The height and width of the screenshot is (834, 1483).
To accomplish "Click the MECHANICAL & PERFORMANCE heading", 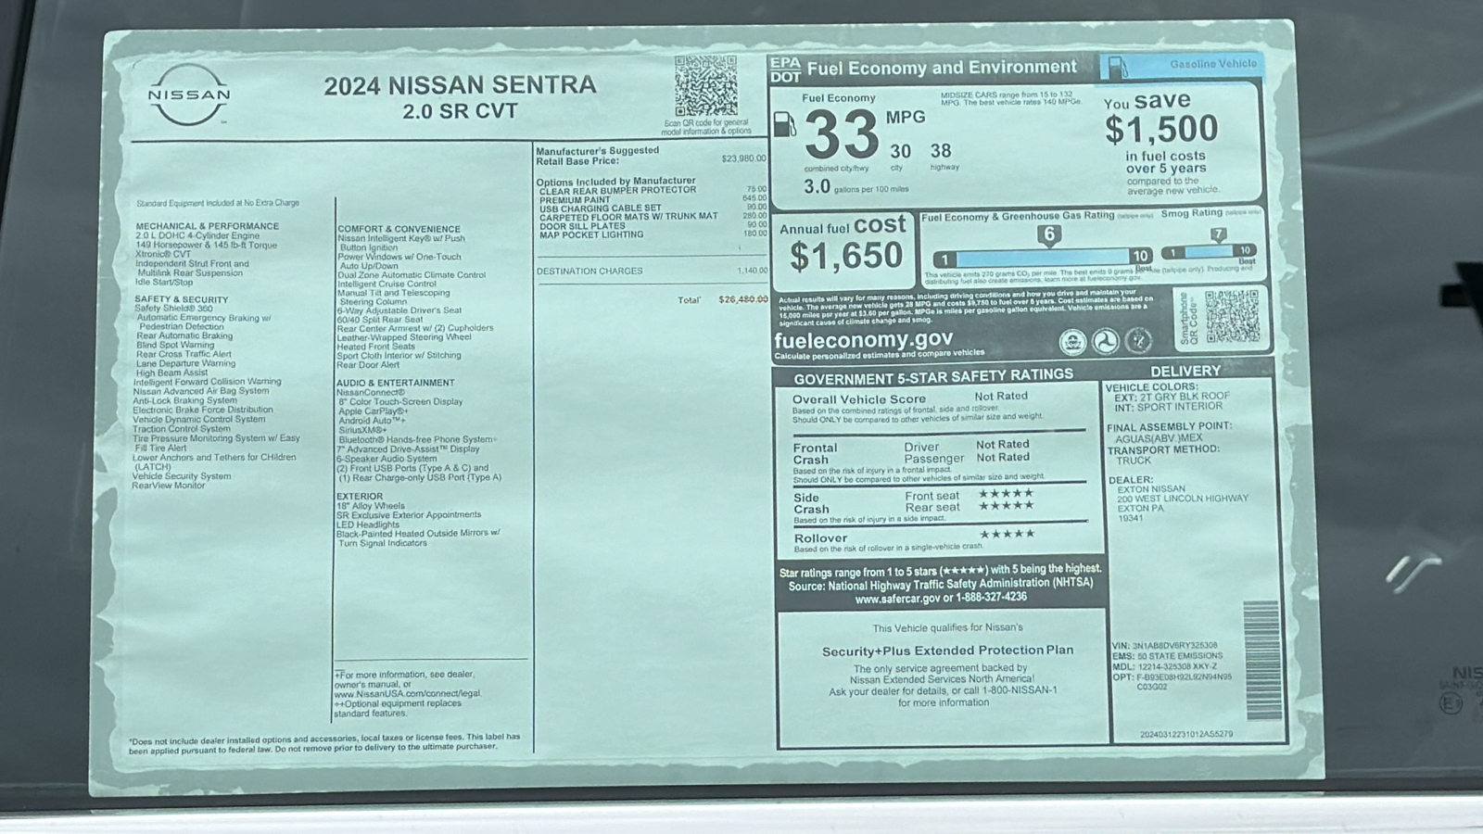I will (x=207, y=226).
